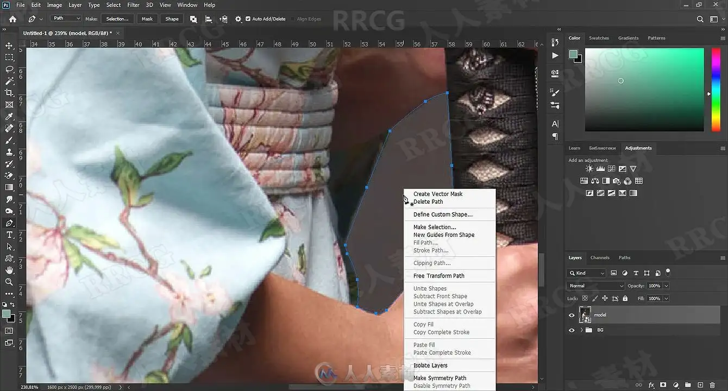Select the Move tool
This screenshot has width=728, height=391.
[x=9, y=45]
